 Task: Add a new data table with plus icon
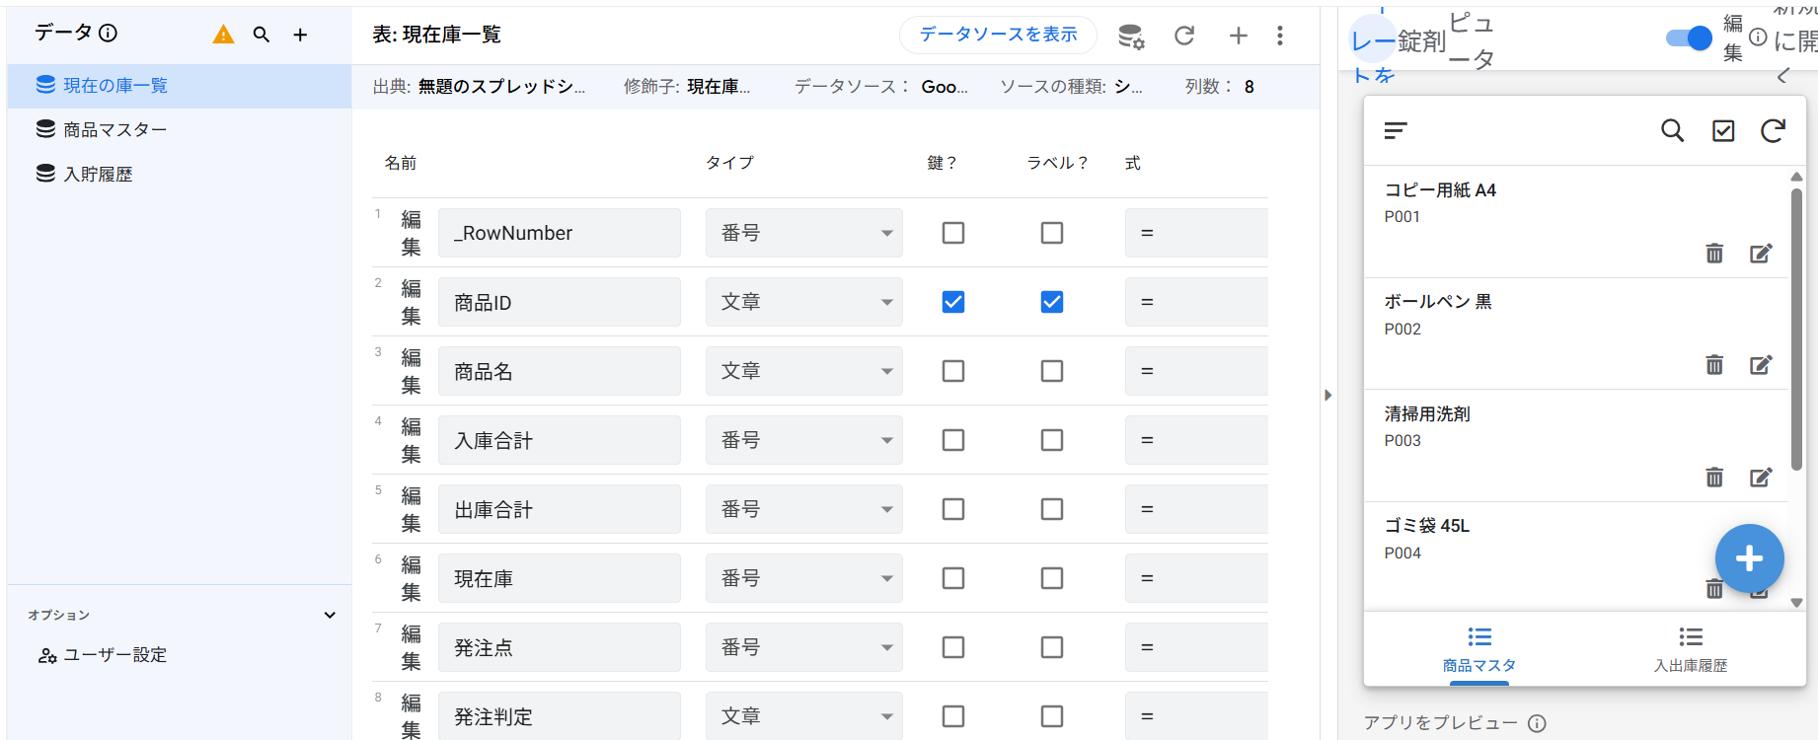point(300,35)
